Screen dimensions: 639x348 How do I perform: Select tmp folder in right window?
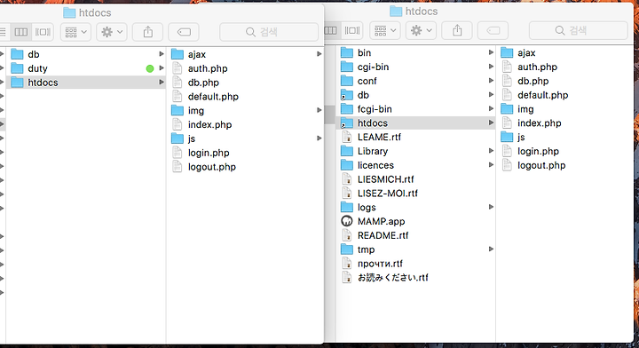pyautogui.click(x=415, y=249)
